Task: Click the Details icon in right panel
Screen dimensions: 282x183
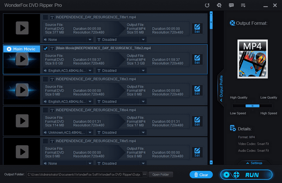Action: pyautogui.click(x=233, y=128)
